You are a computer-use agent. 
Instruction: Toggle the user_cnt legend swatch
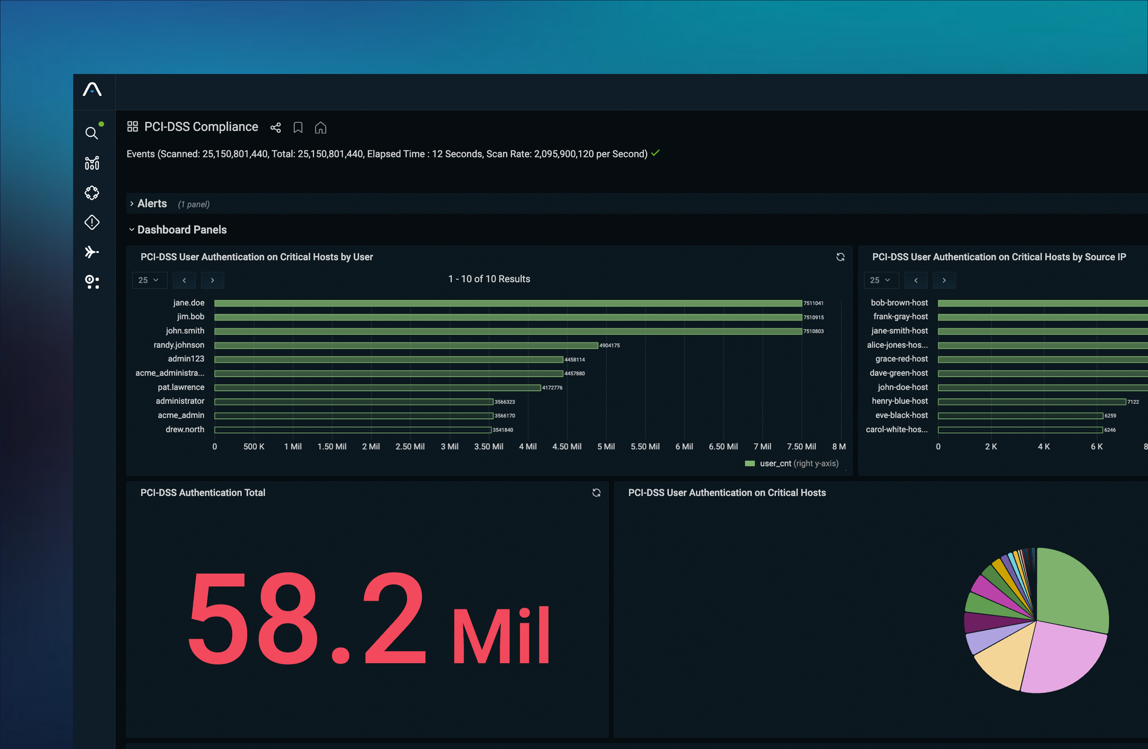click(749, 464)
